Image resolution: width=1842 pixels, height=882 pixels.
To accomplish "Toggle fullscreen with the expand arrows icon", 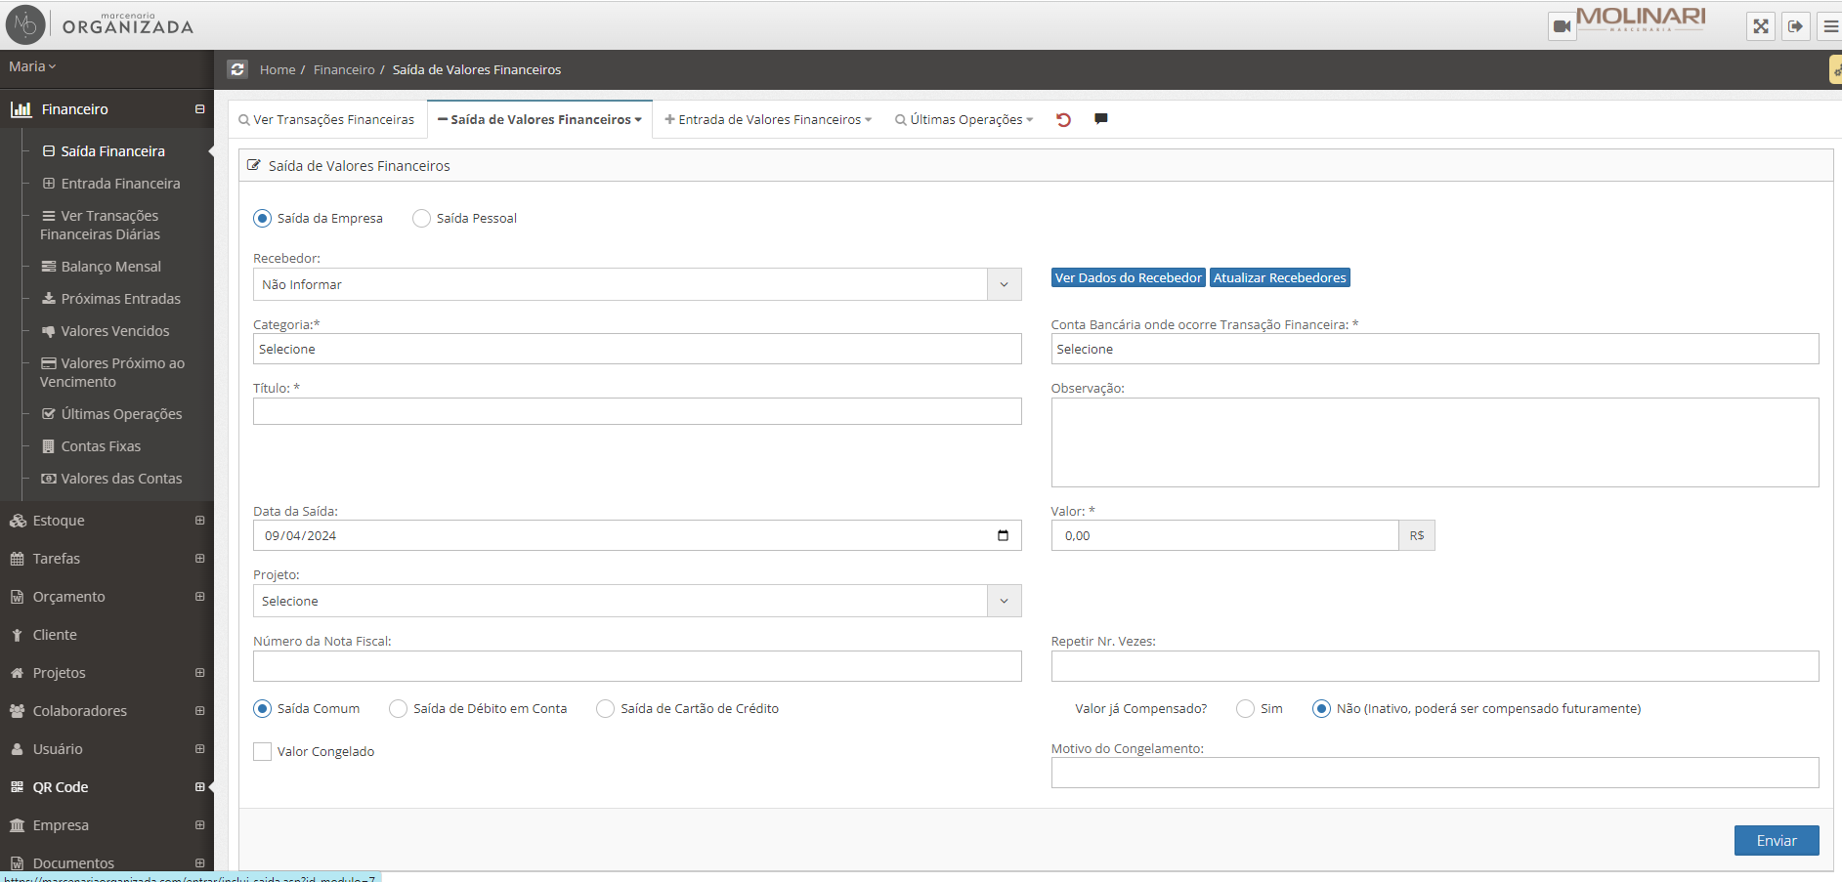I will tap(1760, 26).
